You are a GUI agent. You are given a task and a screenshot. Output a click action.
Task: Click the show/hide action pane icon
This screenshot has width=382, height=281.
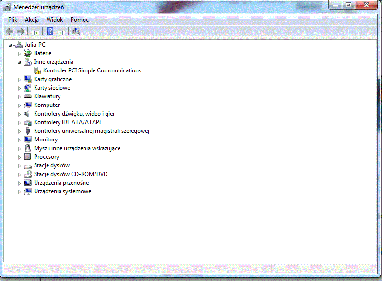click(61, 32)
